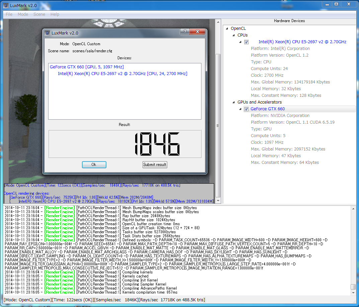Maximize the main LuxMark window

point(336,4)
